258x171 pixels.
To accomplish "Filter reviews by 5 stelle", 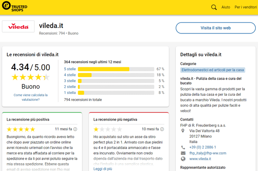I will pyautogui.click(x=70, y=69).
